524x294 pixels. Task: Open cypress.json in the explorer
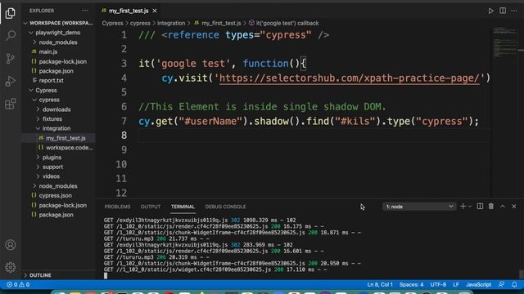pyautogui.click(x=55, y=196)
